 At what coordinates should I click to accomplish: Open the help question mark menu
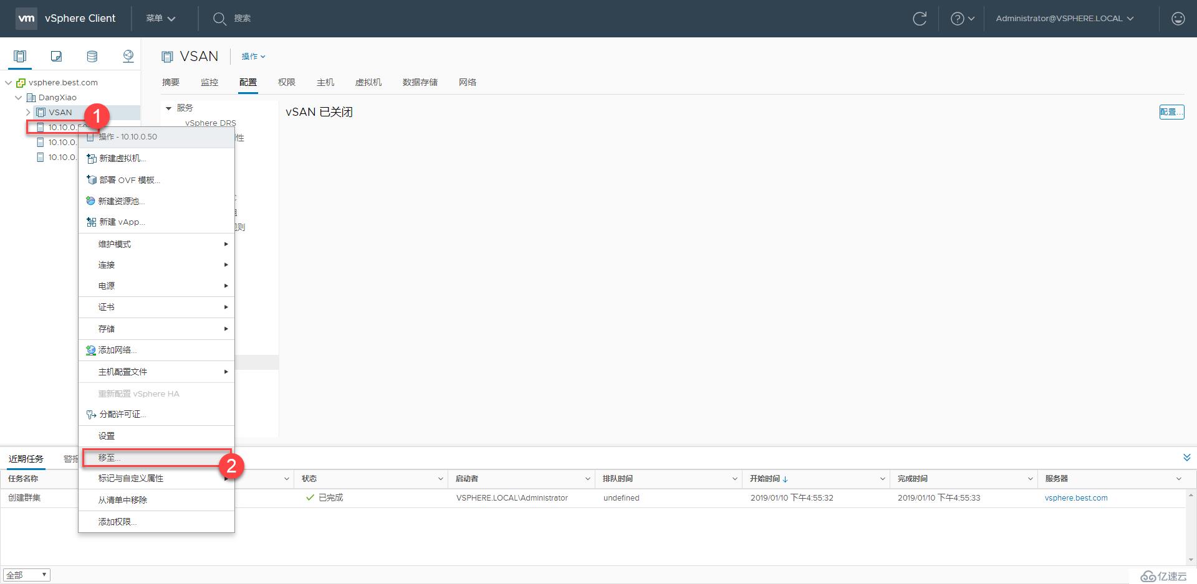[x=962, y=19]
